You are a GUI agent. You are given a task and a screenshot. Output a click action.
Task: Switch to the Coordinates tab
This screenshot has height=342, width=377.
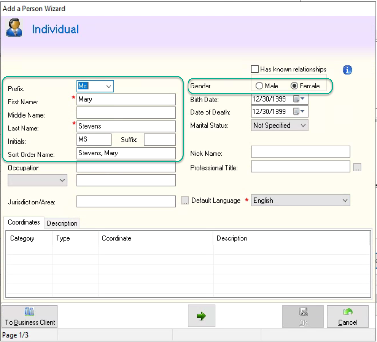24,222
